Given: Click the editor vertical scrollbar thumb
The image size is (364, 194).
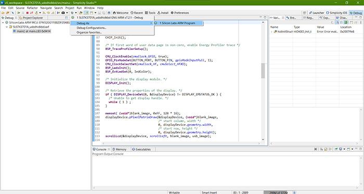Looking at the screenshot, I should 263,71.
